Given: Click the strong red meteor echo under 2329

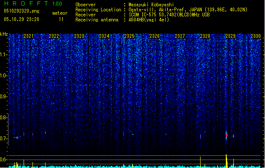Looking at the screenshot, I should (227, 135).
